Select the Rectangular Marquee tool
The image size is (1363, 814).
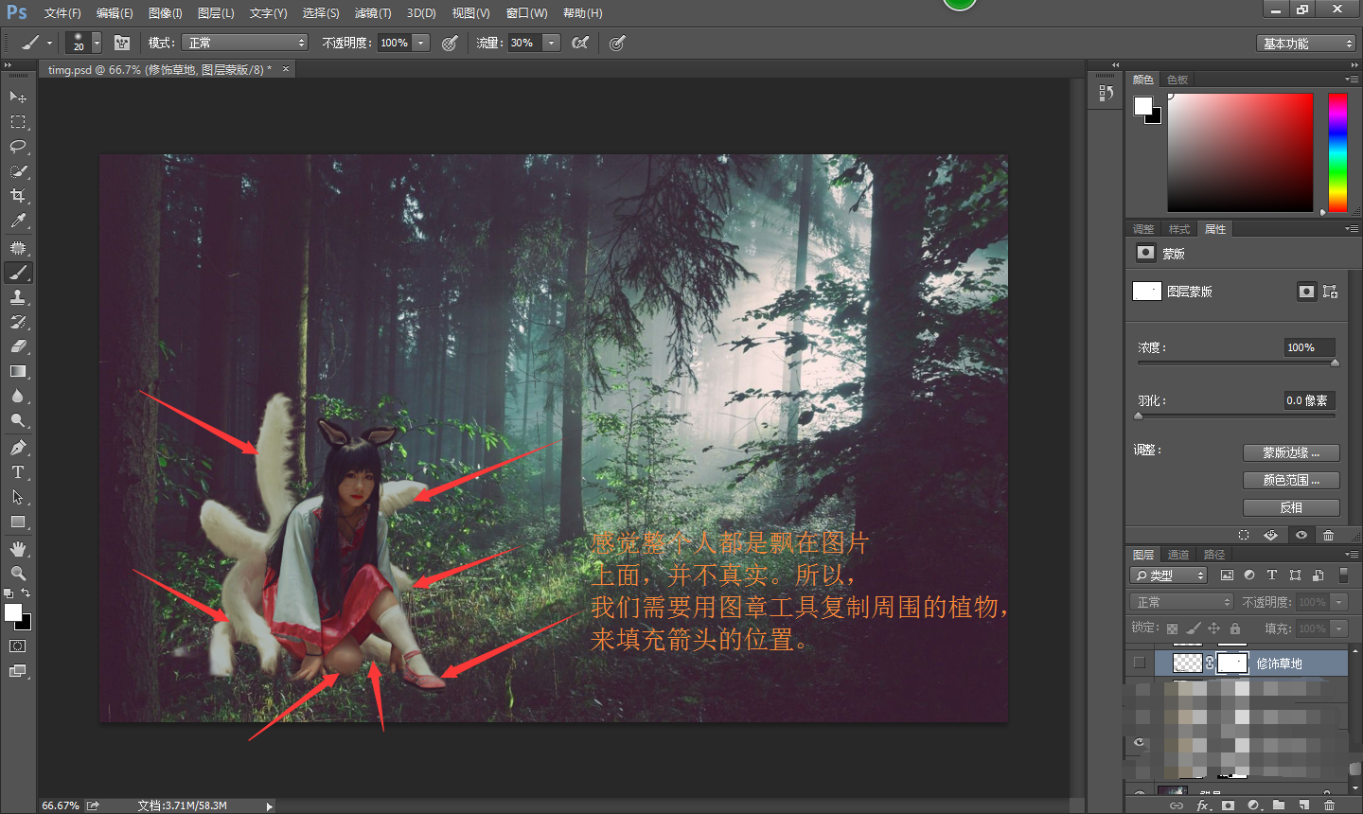tap(18, 121)
